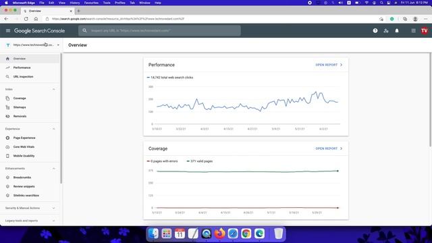The image size is (432, 243).
Task: Open the Wi-Fi menu bar icon
Action: (x=367, y=3)
